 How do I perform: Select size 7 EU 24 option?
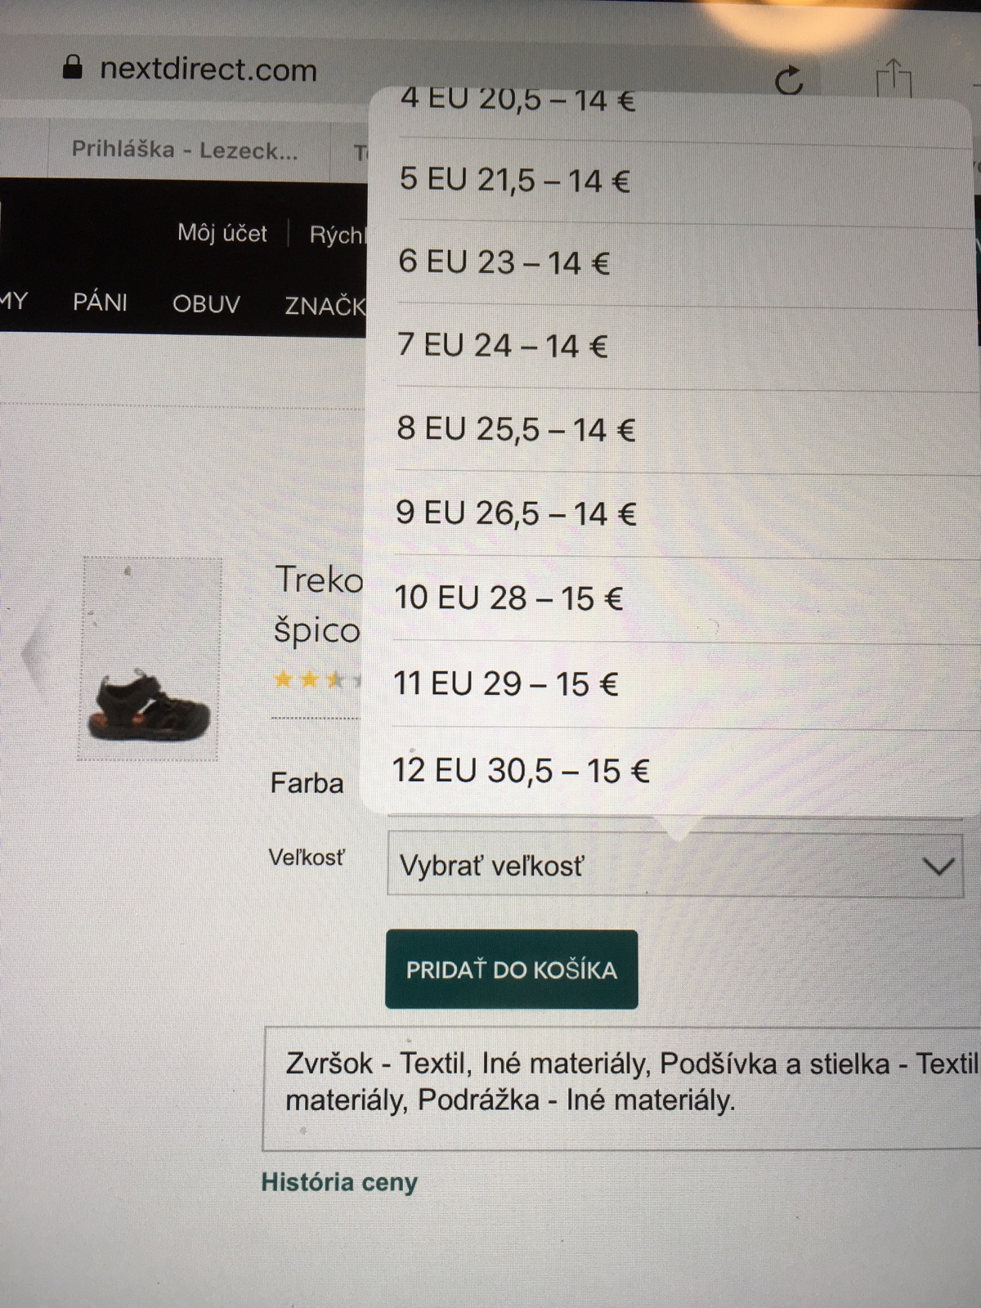pyautogui.click(x=502, y=346)
